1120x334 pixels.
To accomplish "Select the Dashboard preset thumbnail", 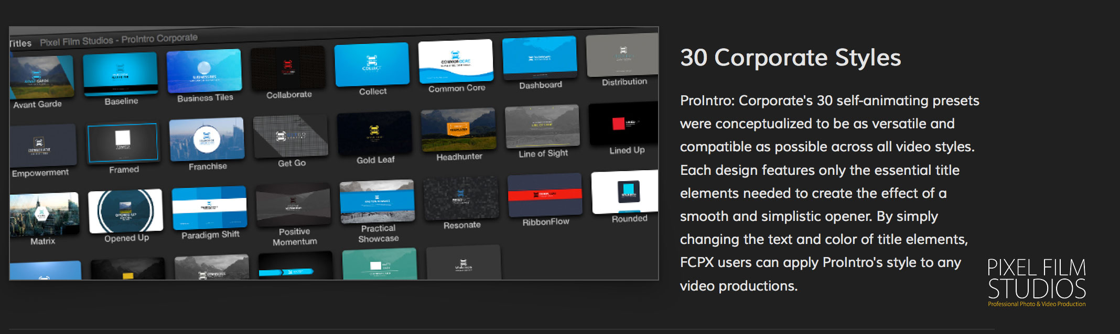I will pyautogui.click(x=540, y=58).
